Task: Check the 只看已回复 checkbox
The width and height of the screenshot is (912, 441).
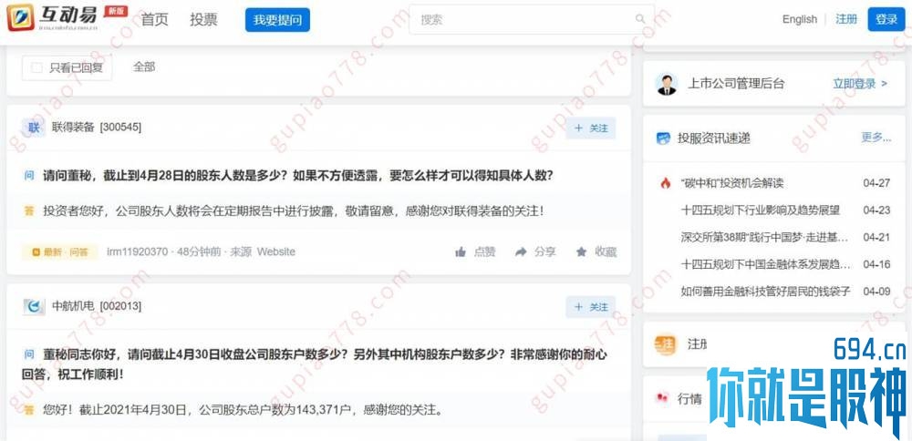Action: click(36, 67)
